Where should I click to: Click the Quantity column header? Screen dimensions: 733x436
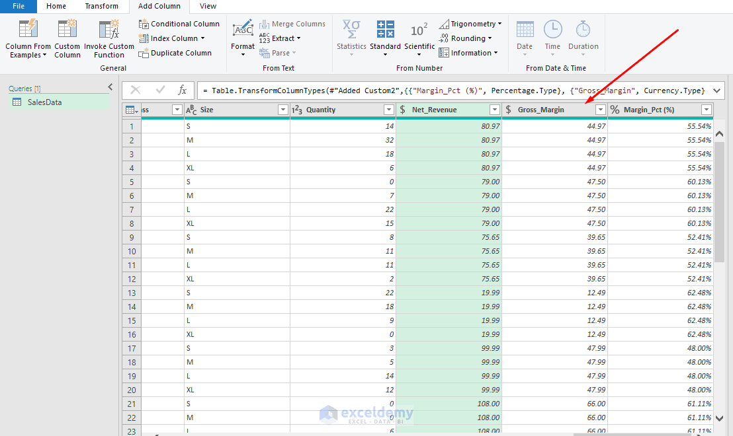point(343,110)
